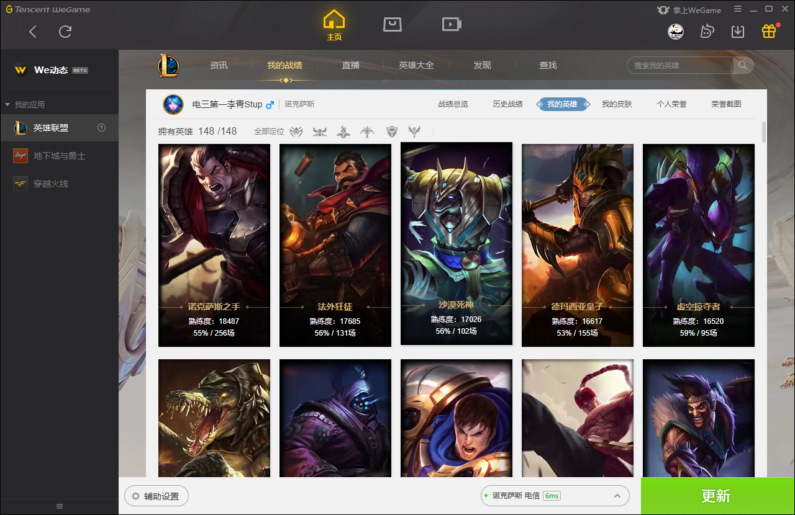The image size is (795, 515).
Task: Click the summoner avatar beside 电三第一李青Stup
Action: tap(173, 104)
